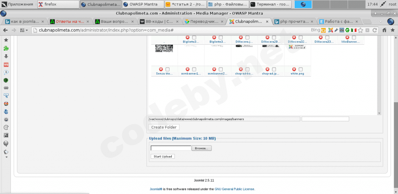
Task: Open the Joomla!® footer link
Action: click(156, 189)
